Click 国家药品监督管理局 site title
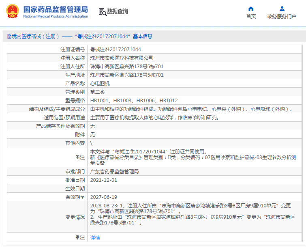Image resolution: width=306 pixels, height=250 pixels. pos(56,9)
